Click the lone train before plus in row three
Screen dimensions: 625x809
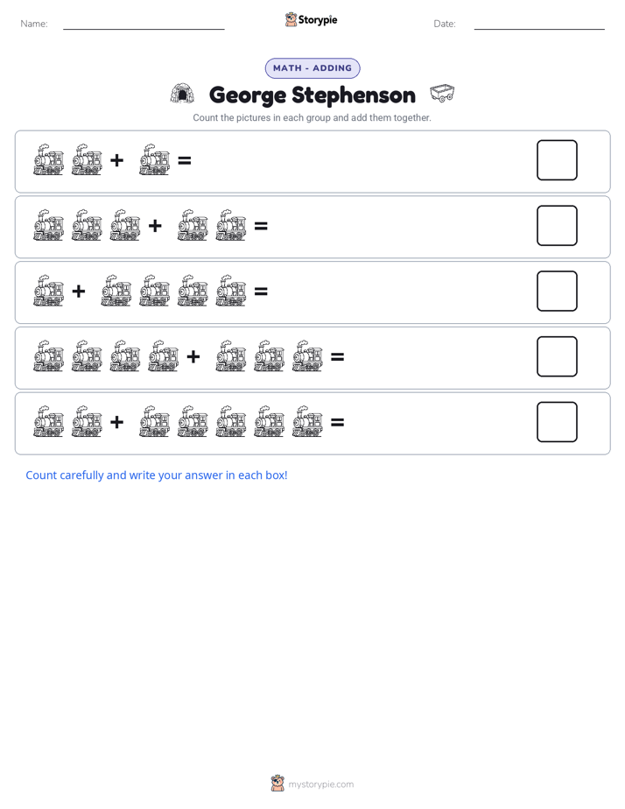(48, 291)
